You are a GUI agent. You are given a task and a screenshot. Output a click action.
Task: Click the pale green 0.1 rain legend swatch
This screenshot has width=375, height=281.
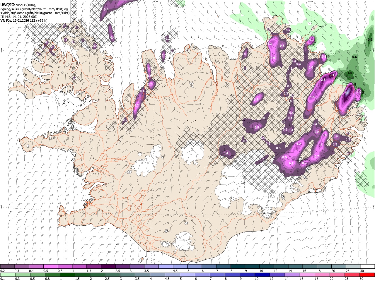click(x=7, y=275)
